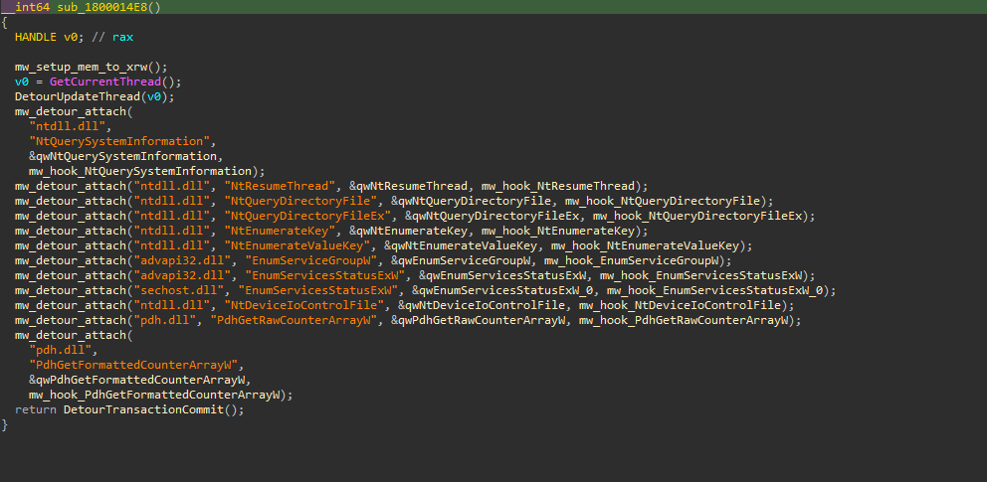Click the "NtEnumerateValueKey" string

click(297, 245)
